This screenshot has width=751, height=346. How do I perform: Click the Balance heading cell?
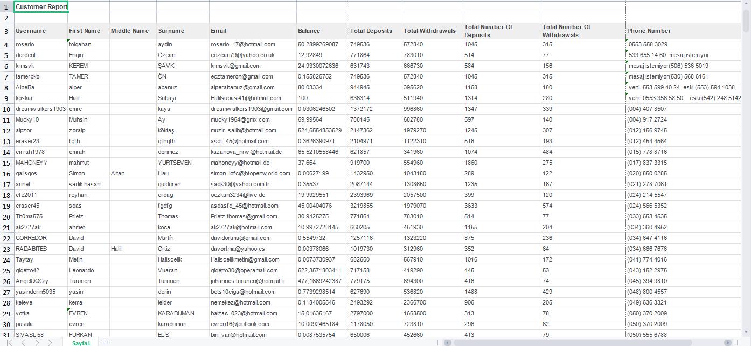click(323, 31)
